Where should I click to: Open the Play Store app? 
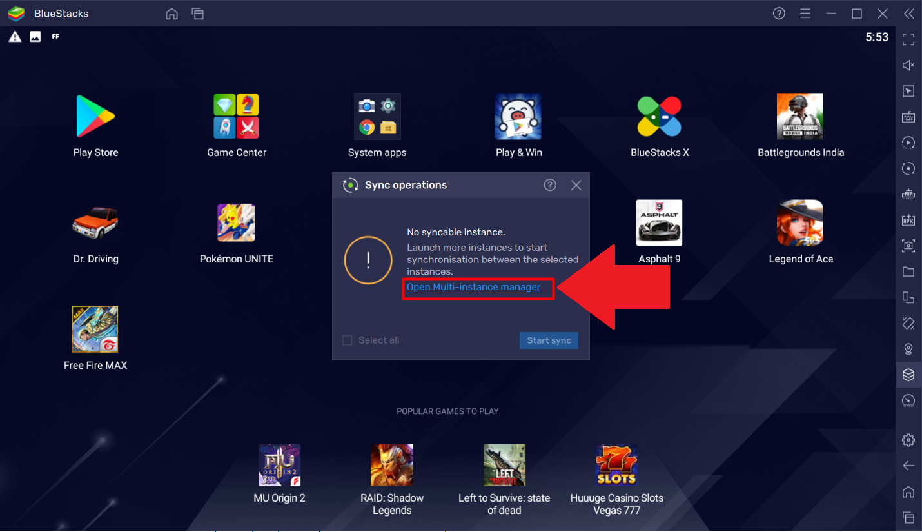tap(95, 116)
